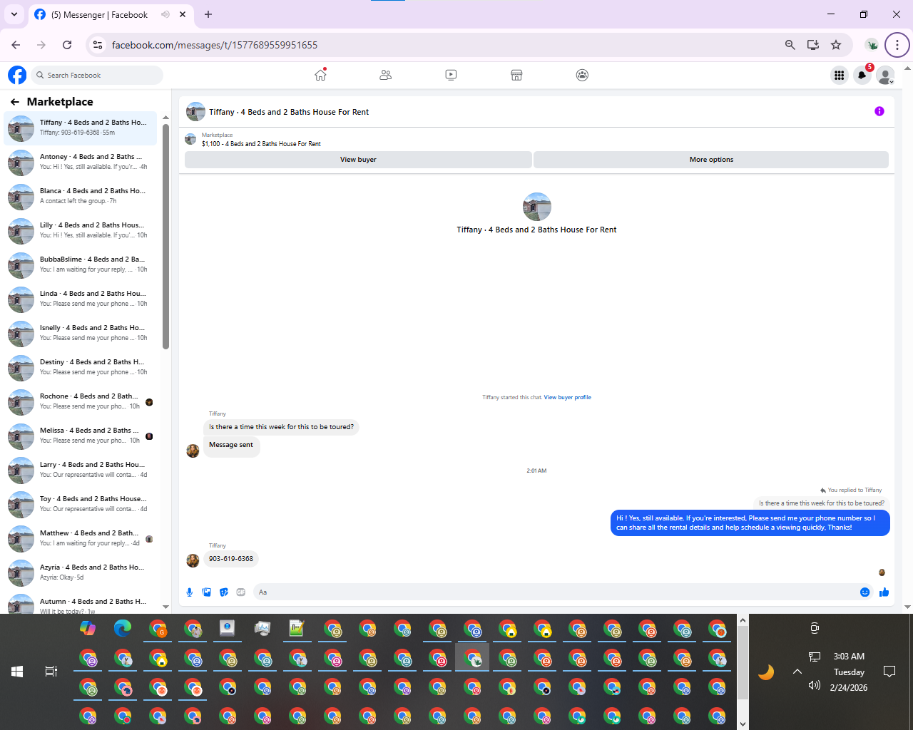Open Copilot from the taskbar
Screen dimensions: 913x730
click(88, 628)
